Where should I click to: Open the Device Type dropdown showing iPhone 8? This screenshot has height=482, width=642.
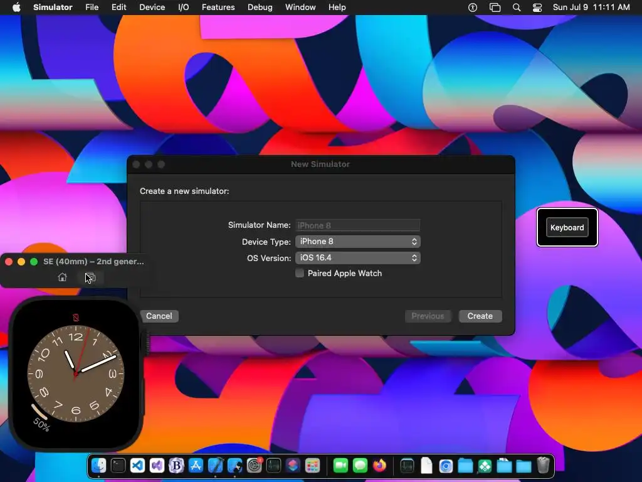[357, 242]
